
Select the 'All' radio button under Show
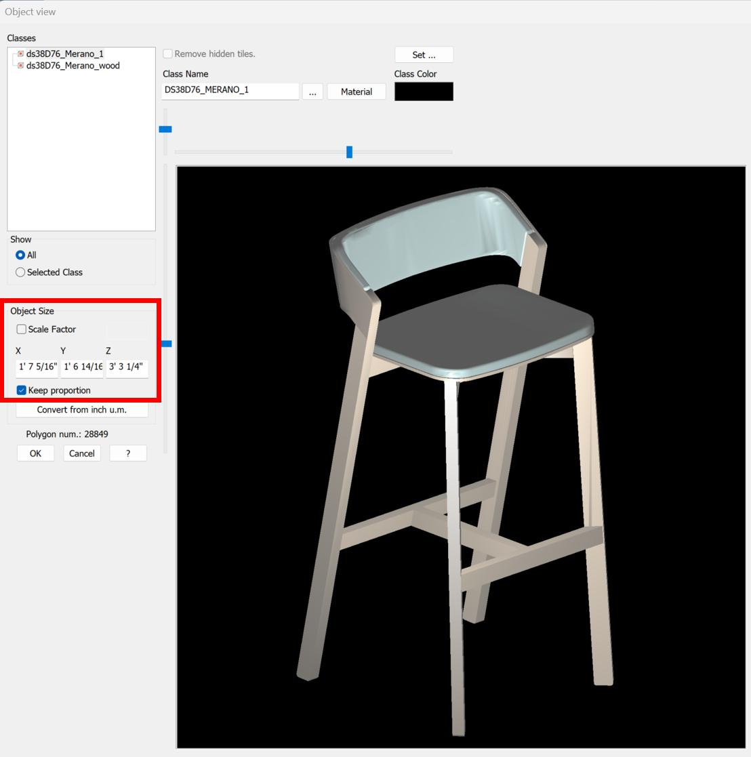click(x=20, y=255)
